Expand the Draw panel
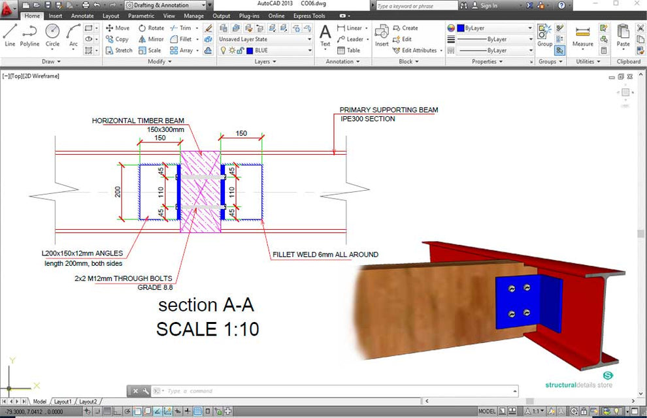Viewport: 647px width, 418px height. pos(51,61)
